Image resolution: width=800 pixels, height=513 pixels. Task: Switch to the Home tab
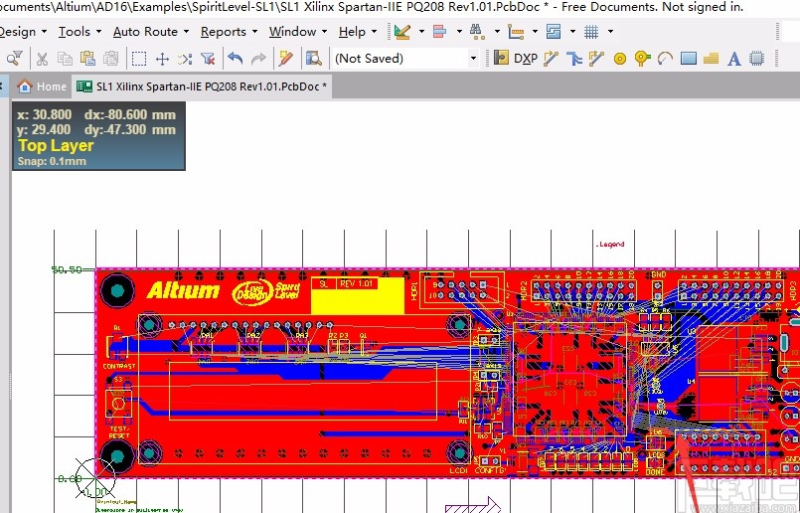click(x=42, y=86)
